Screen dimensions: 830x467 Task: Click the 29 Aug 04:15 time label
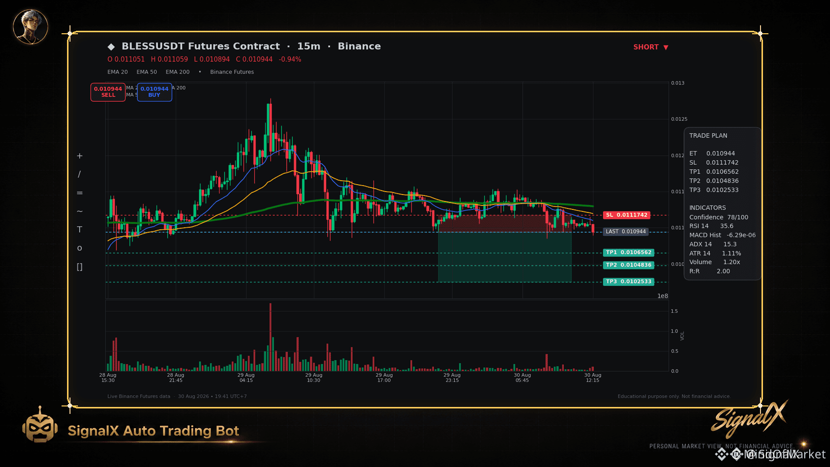246,378
